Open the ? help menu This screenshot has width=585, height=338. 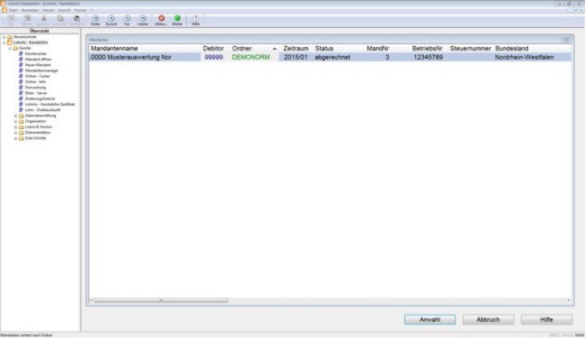(91, 11)
